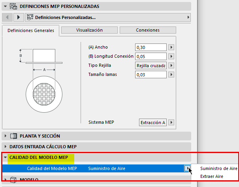Click the Planta y Sección panel icon
This screenshot has height=187, width=239.
13,136
